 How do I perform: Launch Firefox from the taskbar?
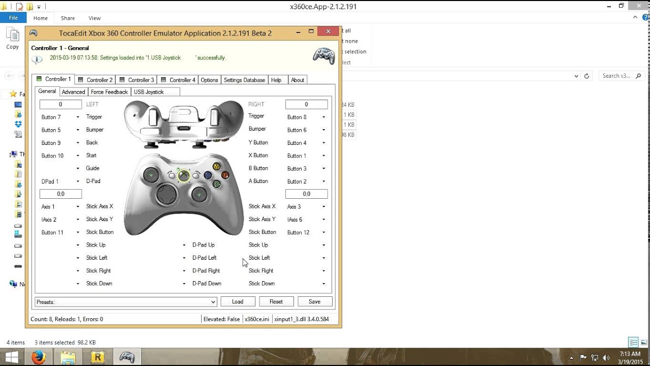[39, 357]
